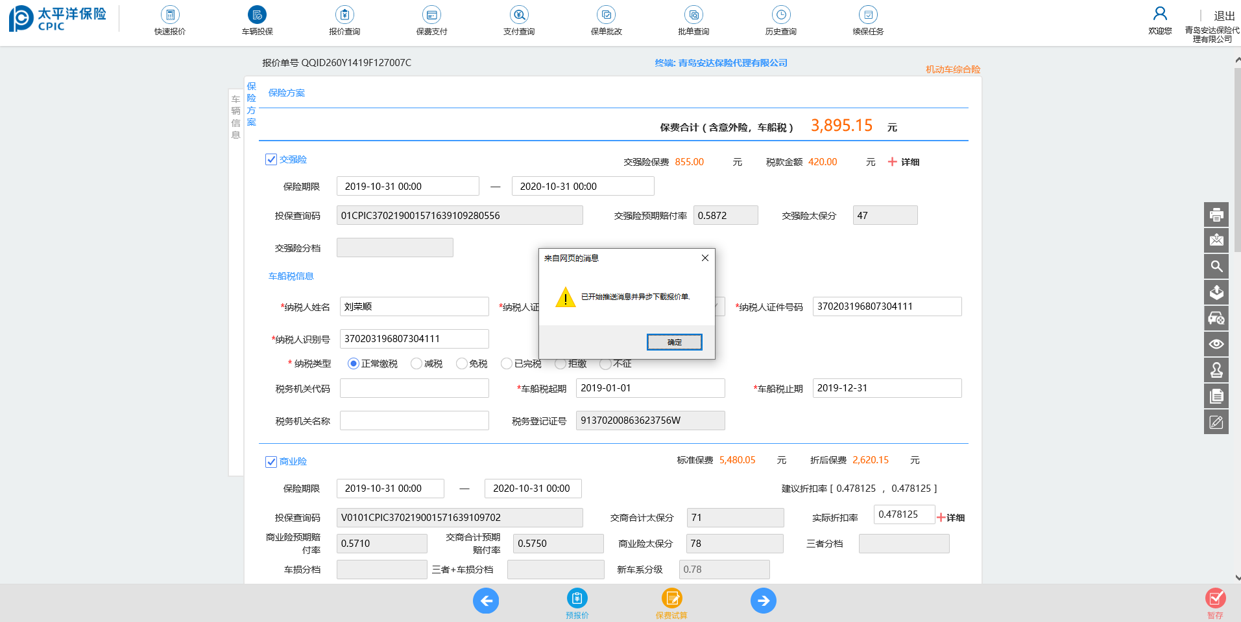This screenshot has width=1241, height=622.
Task: Click the blue next arrow button
Action: [x=763, y=601]
